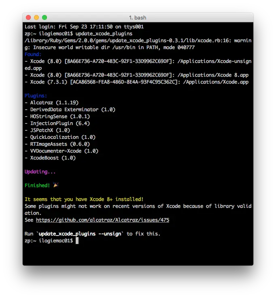The image size is (276, 298).
Task: Click the party popper emoji
Action: click(x=56, y=185)
